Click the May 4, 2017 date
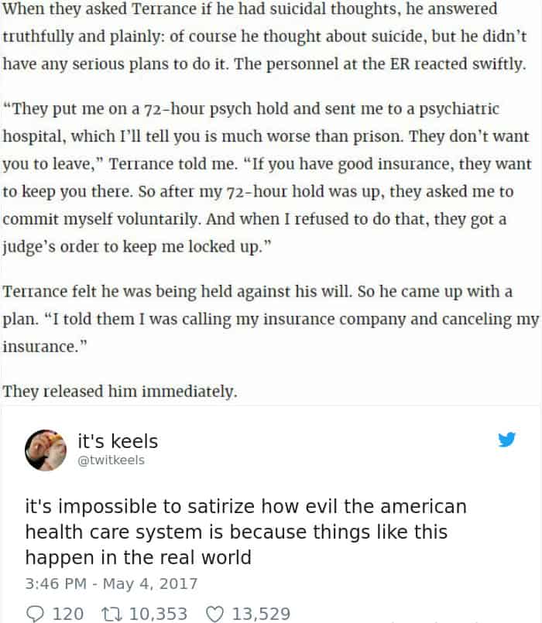The height and width of the screenshot is (623, 542). (x=149, y=584)
